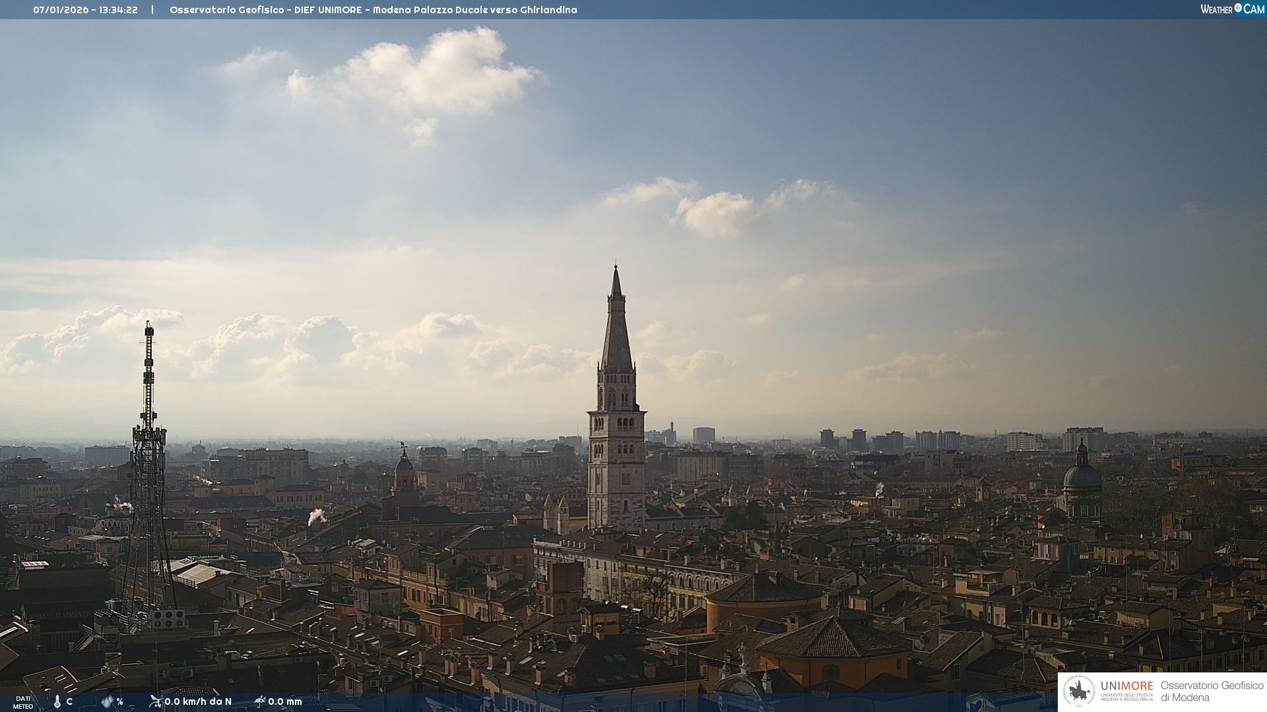Screen dimensions: 1267x712
Task: Click the humidity percent reading
Action: [119, 701]
